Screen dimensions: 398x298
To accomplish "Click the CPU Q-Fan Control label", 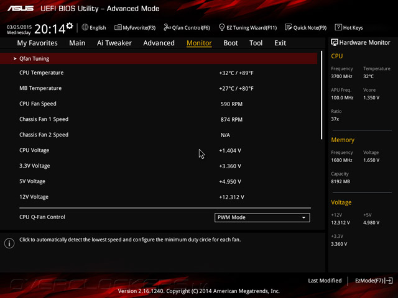I will tap(42, 217).
